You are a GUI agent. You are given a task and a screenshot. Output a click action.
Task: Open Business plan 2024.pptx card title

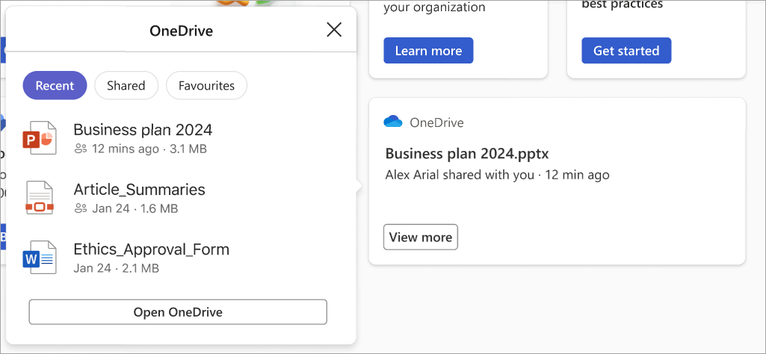(467, 154)
